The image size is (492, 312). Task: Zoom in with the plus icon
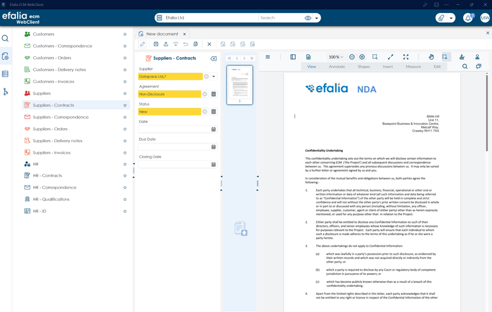pyautogui.click(x=362, y=57)
